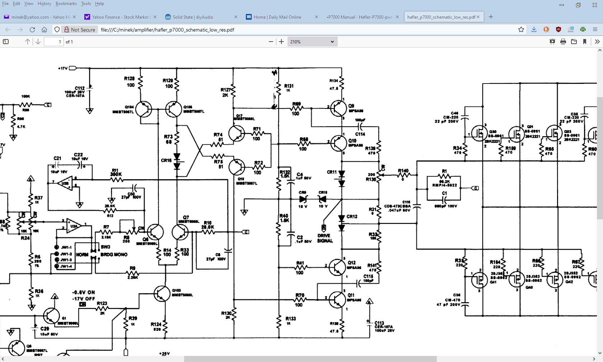Open the browser home page

45,30
